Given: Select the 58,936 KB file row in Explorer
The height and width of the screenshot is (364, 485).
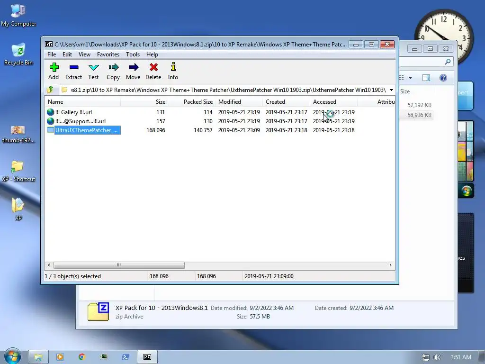Looking at the screenshot, I should pyautogui.click(x=416, y=115).
